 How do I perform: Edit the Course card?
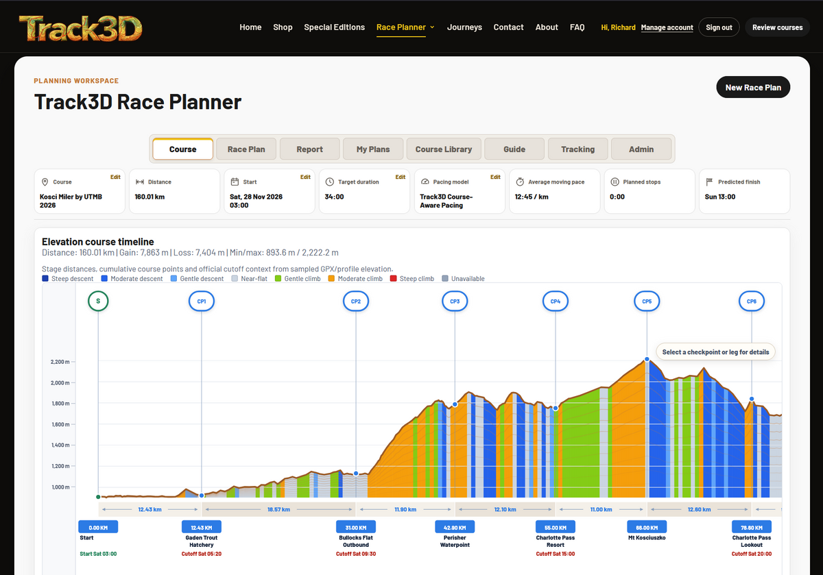tap(115, 177)
